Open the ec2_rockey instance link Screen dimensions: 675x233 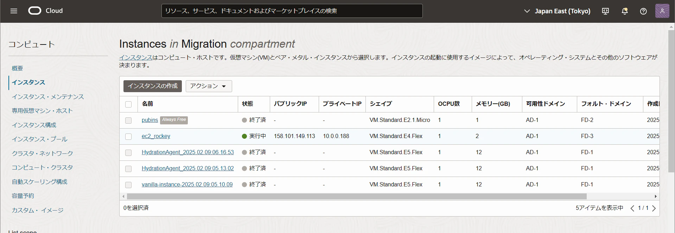click(156, 136)
